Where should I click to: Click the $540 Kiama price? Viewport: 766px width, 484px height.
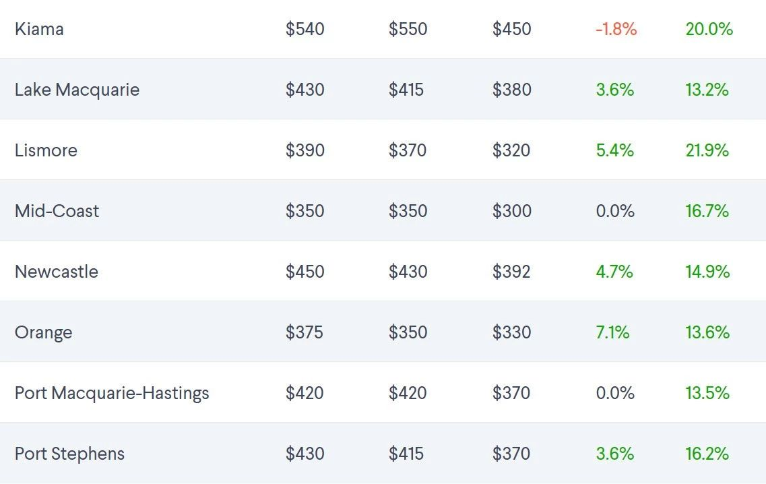pos(305,29)
